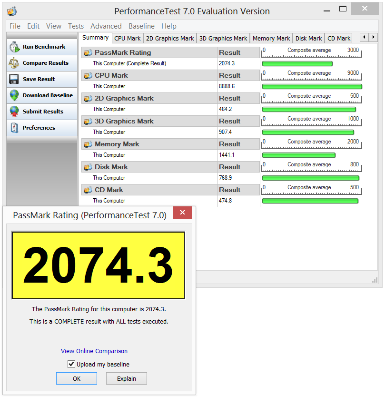Click the icon beside CPU Mark header
Screen dimensions: 385x397
(x=88, y=75)
